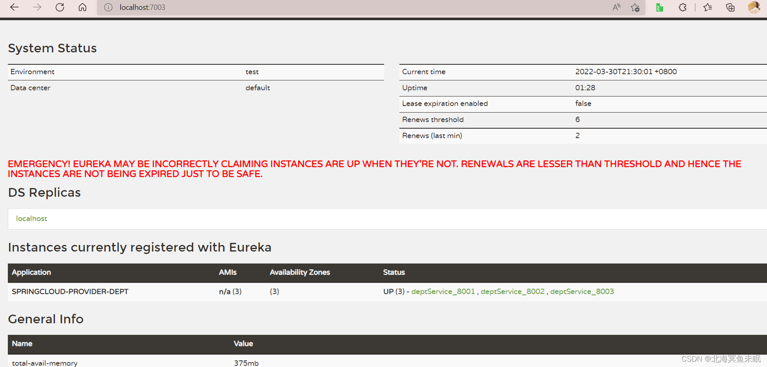Image resolution: width=767 pixels, height=367 pixels.
Task: Open deptService_8001 instance link
Action: pos(443,292)
